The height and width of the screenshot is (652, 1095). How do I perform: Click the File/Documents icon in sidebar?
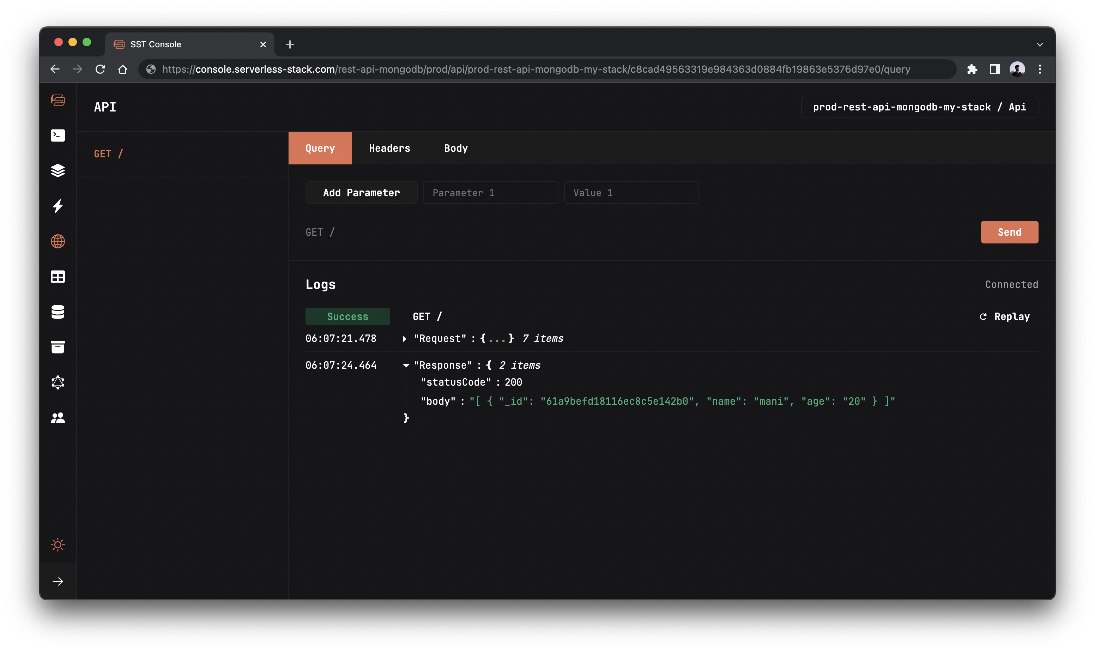(58, 347)
